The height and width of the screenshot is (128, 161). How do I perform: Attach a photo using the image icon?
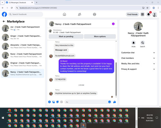pyautogui.click(x=53, y=102)
